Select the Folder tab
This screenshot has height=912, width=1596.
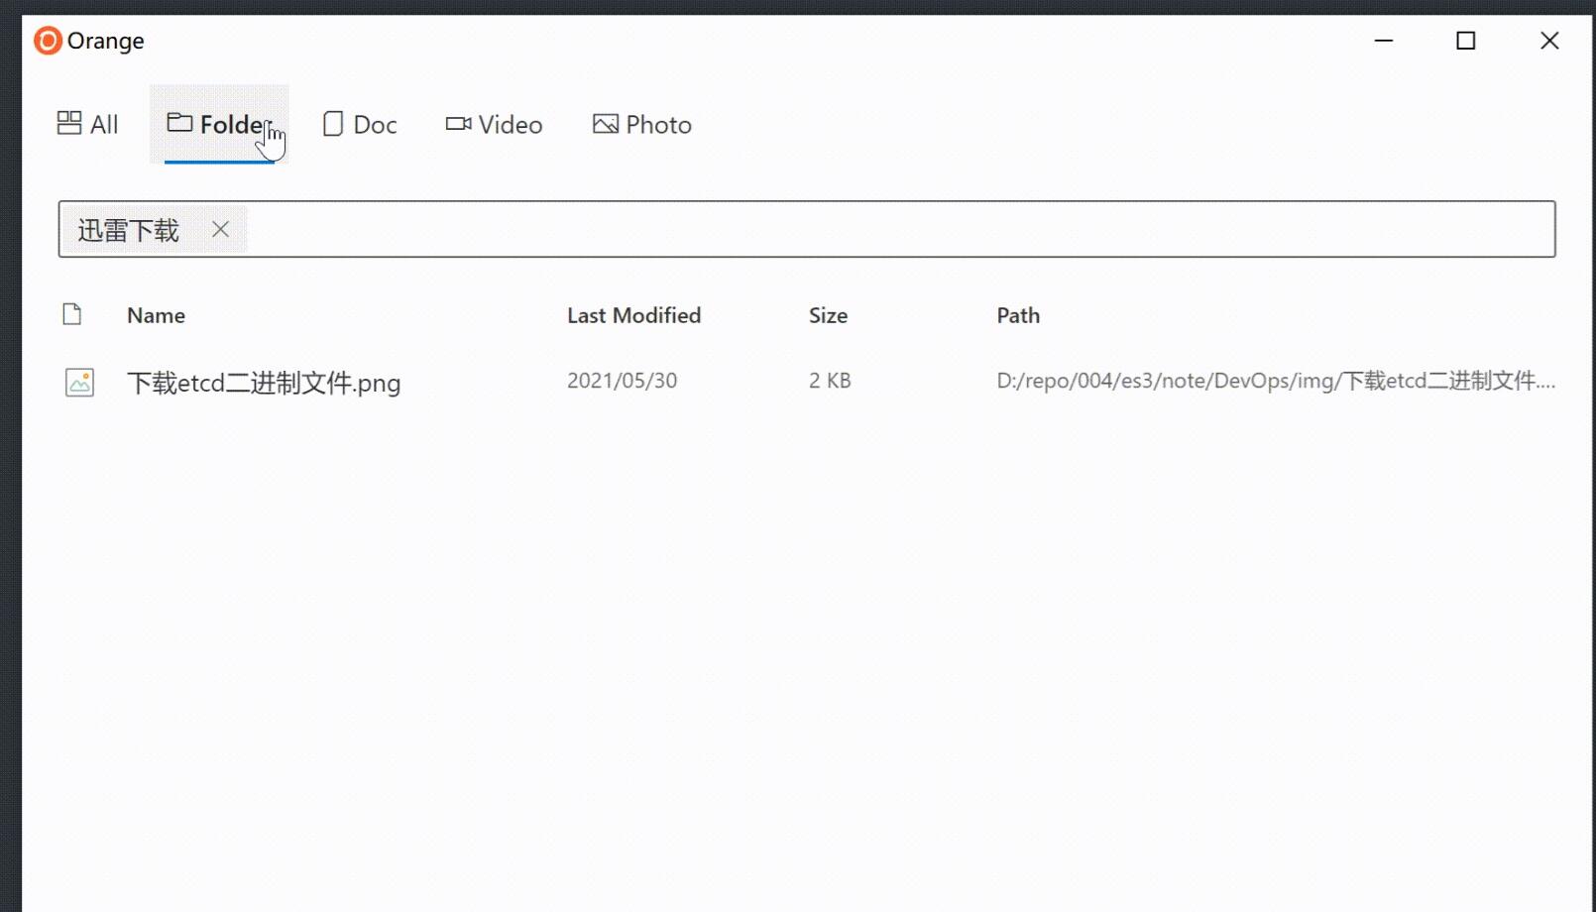point(219,124)
